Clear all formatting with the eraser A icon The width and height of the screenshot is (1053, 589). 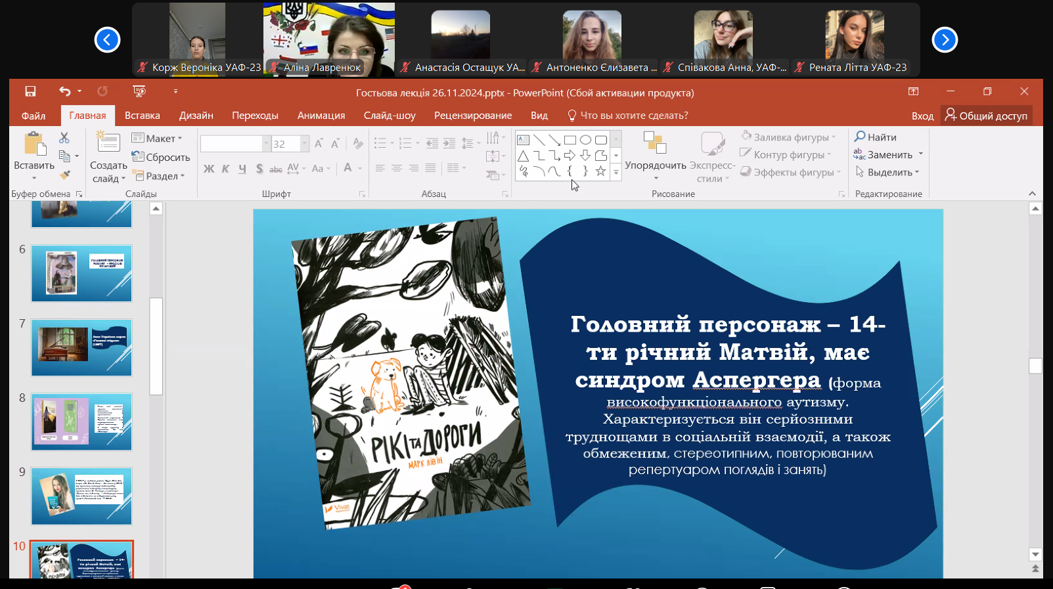pyautogui.click(x=357, y=144)
